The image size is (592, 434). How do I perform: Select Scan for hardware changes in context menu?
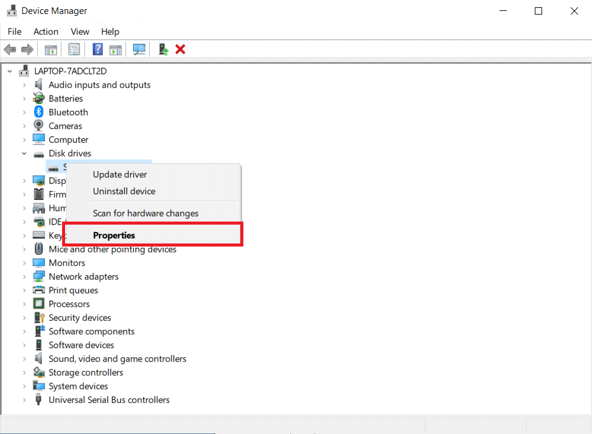[x=146, y=213]
